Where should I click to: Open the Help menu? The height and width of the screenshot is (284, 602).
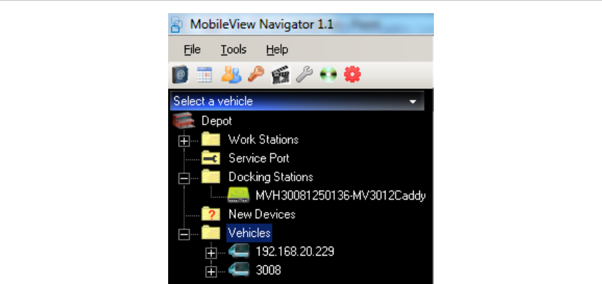(x=277, y=50)
